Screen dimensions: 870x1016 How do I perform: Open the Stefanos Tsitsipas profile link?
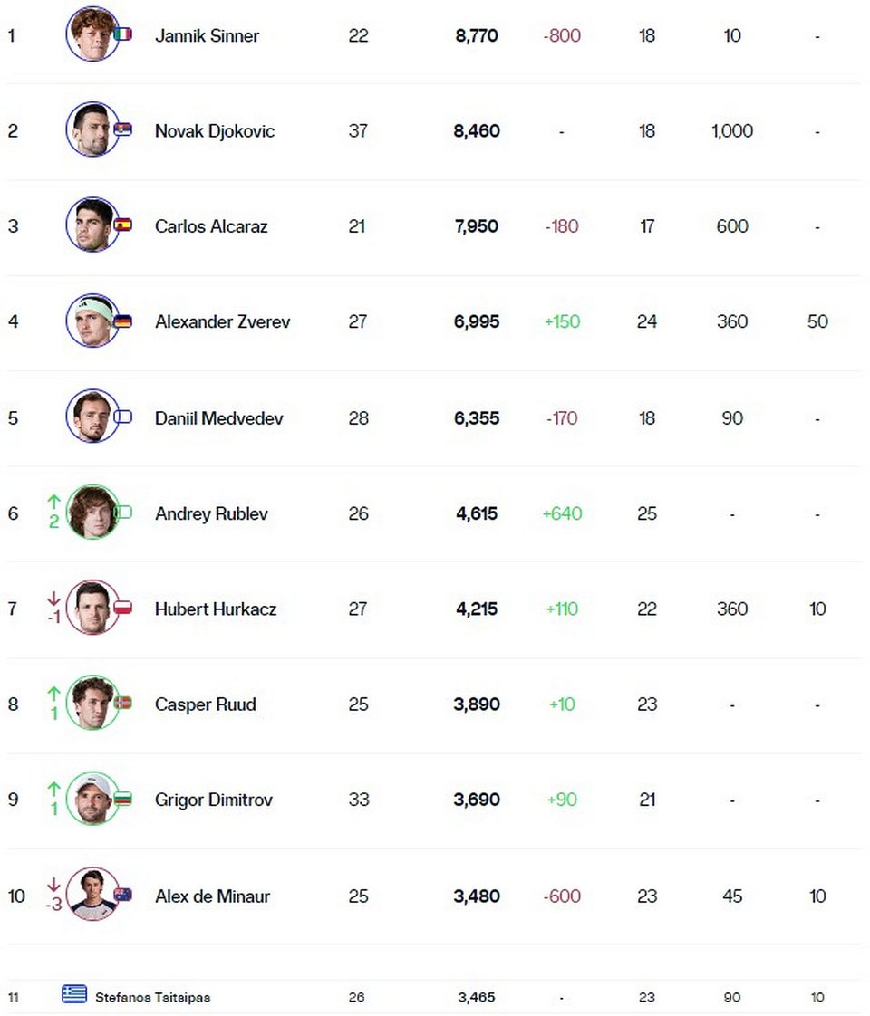[153, 997]
